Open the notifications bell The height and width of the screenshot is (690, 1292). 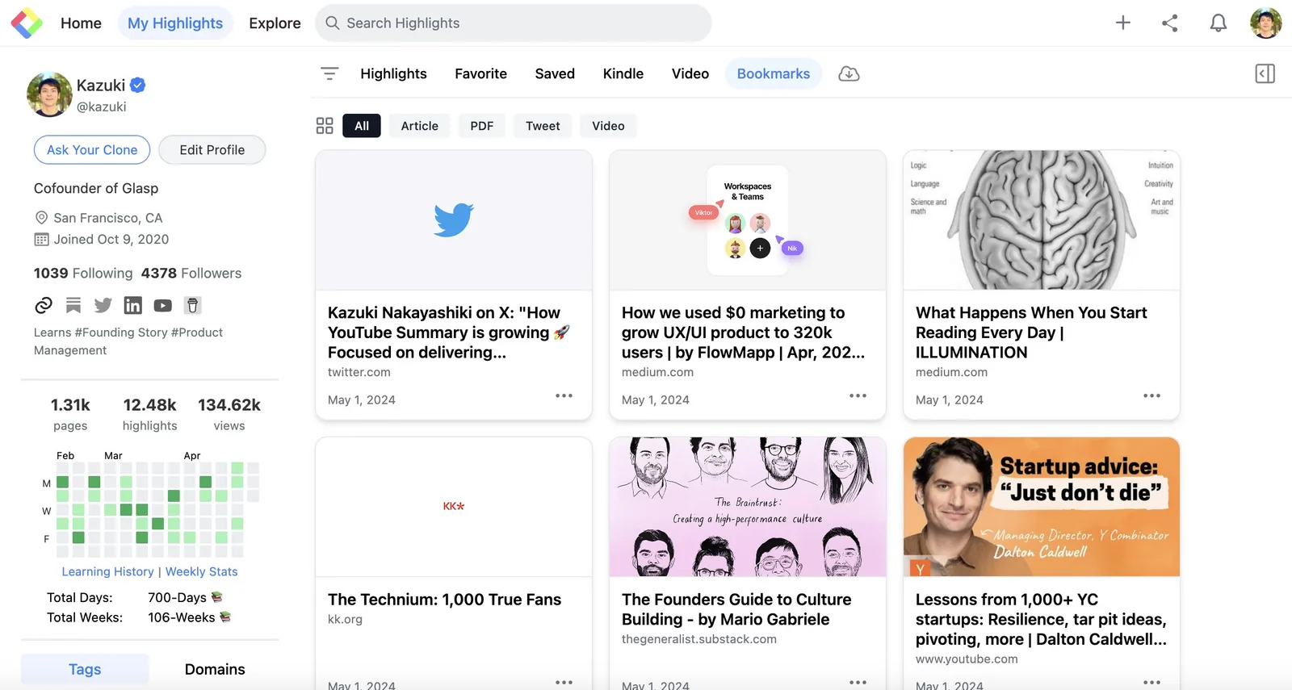(1219, 23)
